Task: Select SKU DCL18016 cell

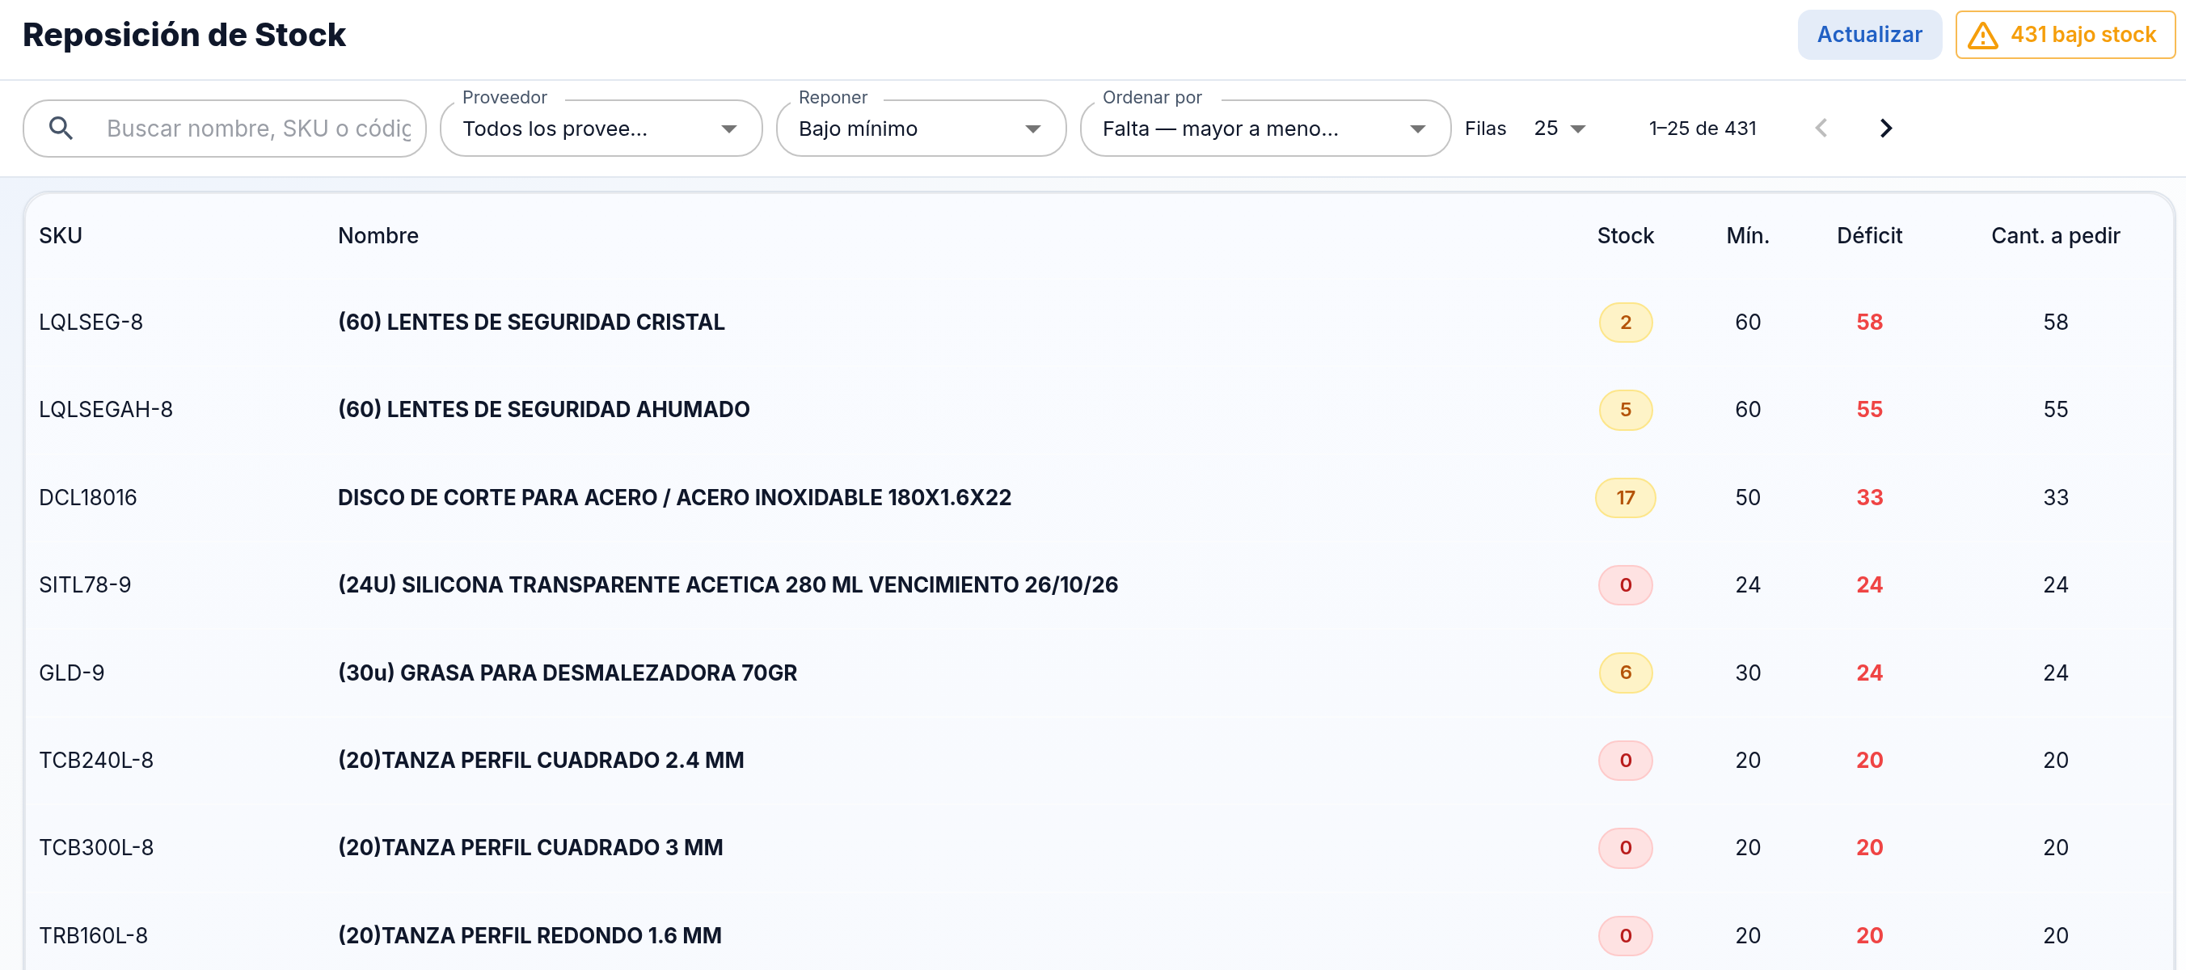Action: (x=88, y=497)
